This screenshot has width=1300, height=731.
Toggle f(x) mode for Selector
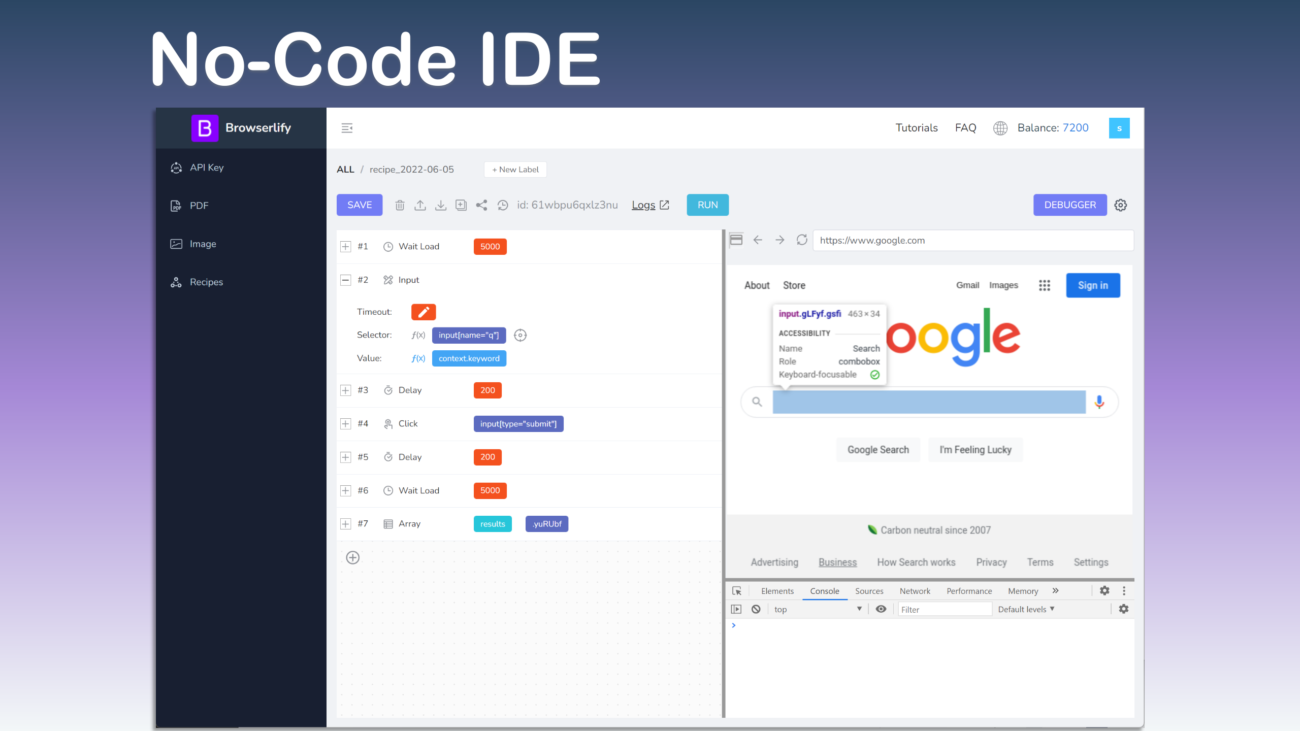418,335
